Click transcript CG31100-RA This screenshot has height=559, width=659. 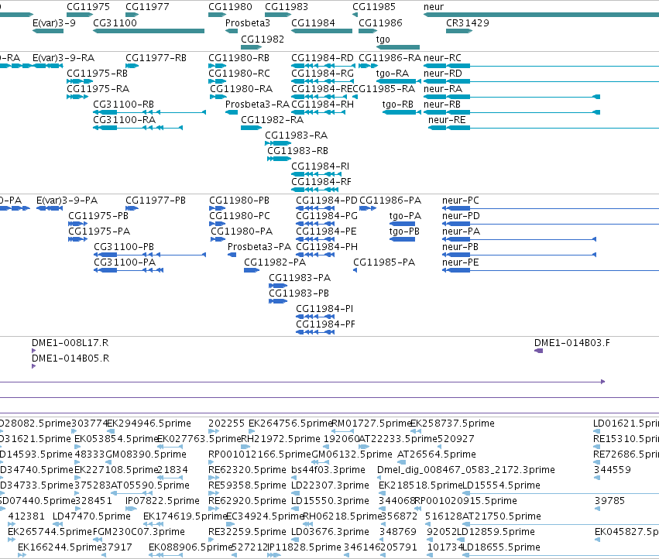(124, 120)
